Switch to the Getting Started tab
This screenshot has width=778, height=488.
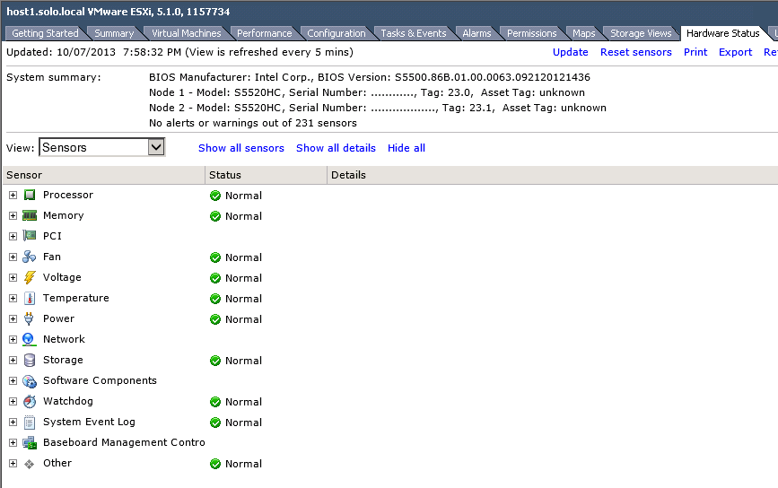[45, 33]
